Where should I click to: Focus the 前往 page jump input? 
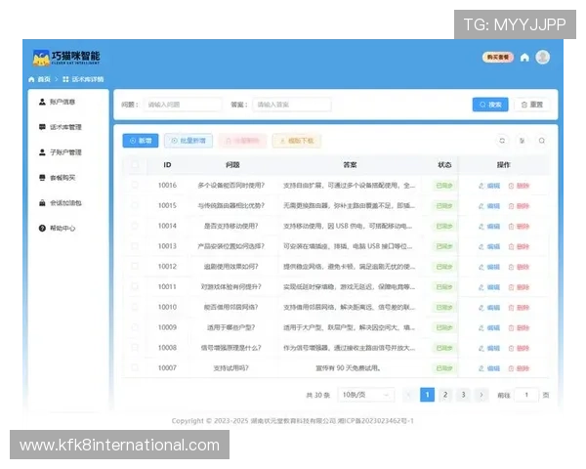[526, 395]
